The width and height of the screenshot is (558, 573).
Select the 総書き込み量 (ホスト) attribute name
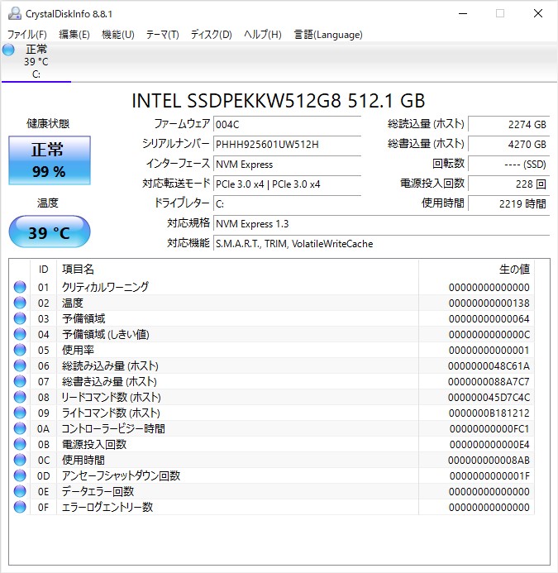tap(109, 381)
